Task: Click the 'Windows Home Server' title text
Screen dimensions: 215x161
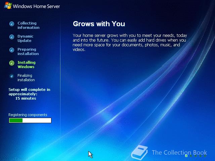Action: tap(36, 6)
